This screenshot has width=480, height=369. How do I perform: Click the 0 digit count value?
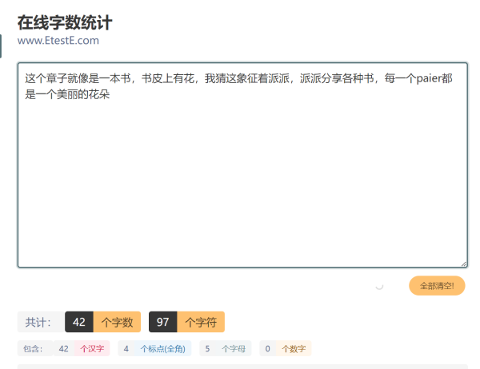267,348
